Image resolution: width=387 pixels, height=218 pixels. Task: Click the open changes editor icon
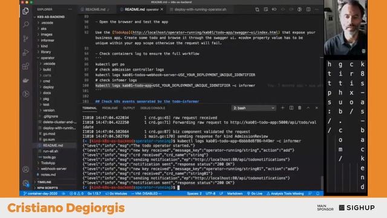(x=257, y=10)
